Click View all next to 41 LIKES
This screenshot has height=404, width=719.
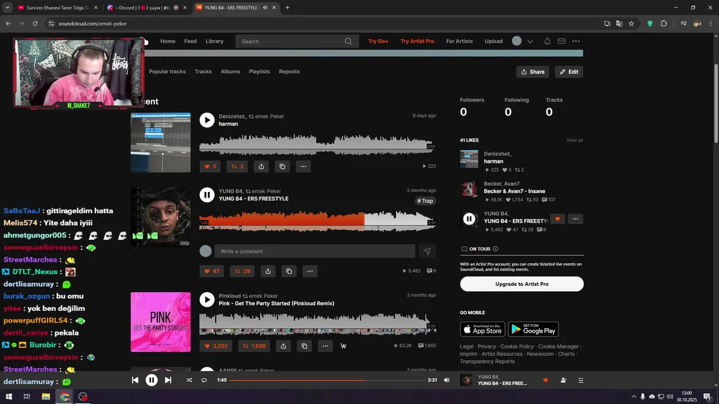(x=575, y=140)
